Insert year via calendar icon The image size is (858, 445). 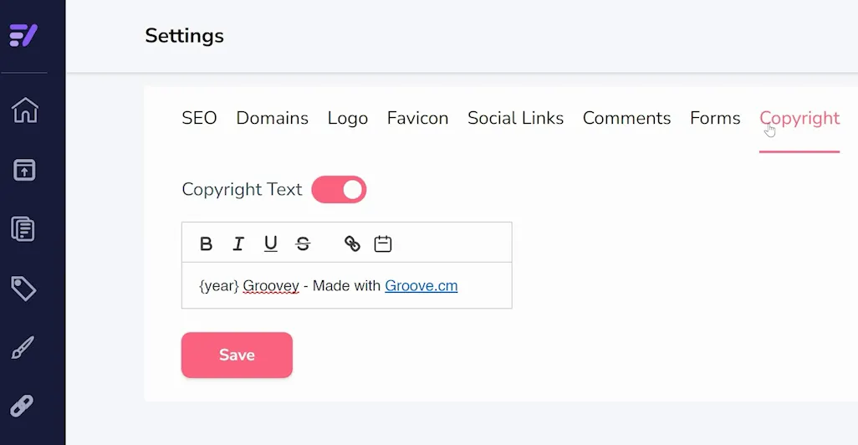click(382, 243)
